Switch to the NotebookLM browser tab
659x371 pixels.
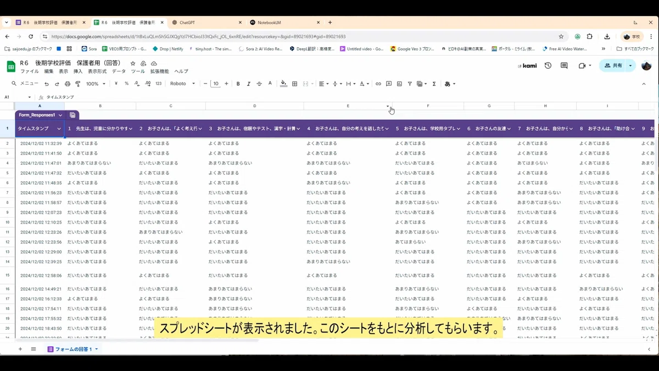click(284, 23)
